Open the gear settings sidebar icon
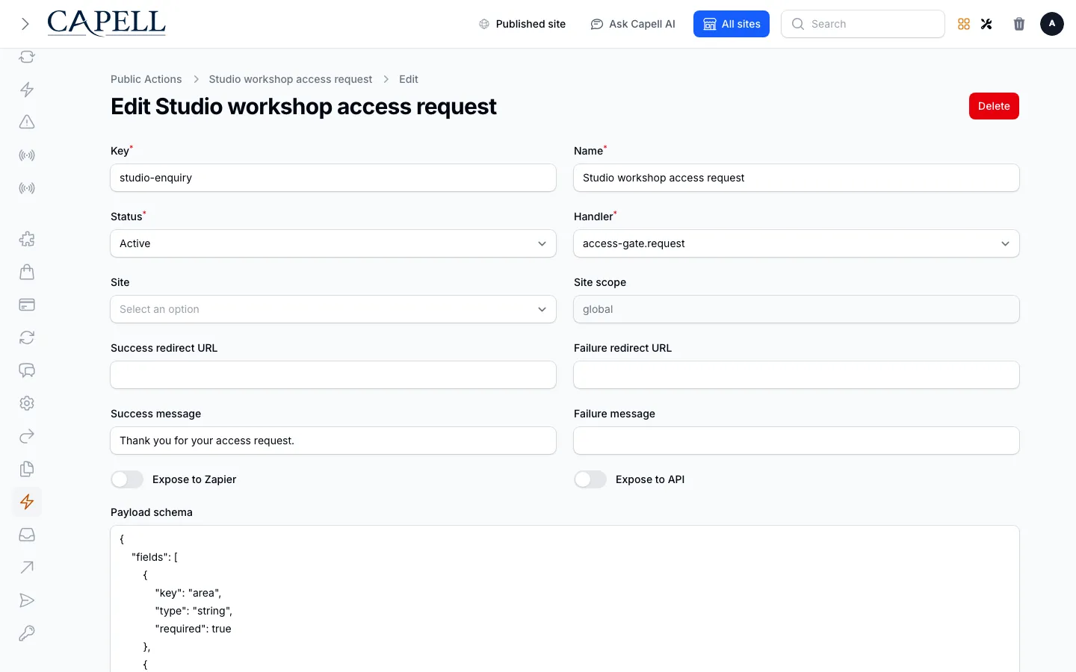1076x672 pixels. click(27, 403)
